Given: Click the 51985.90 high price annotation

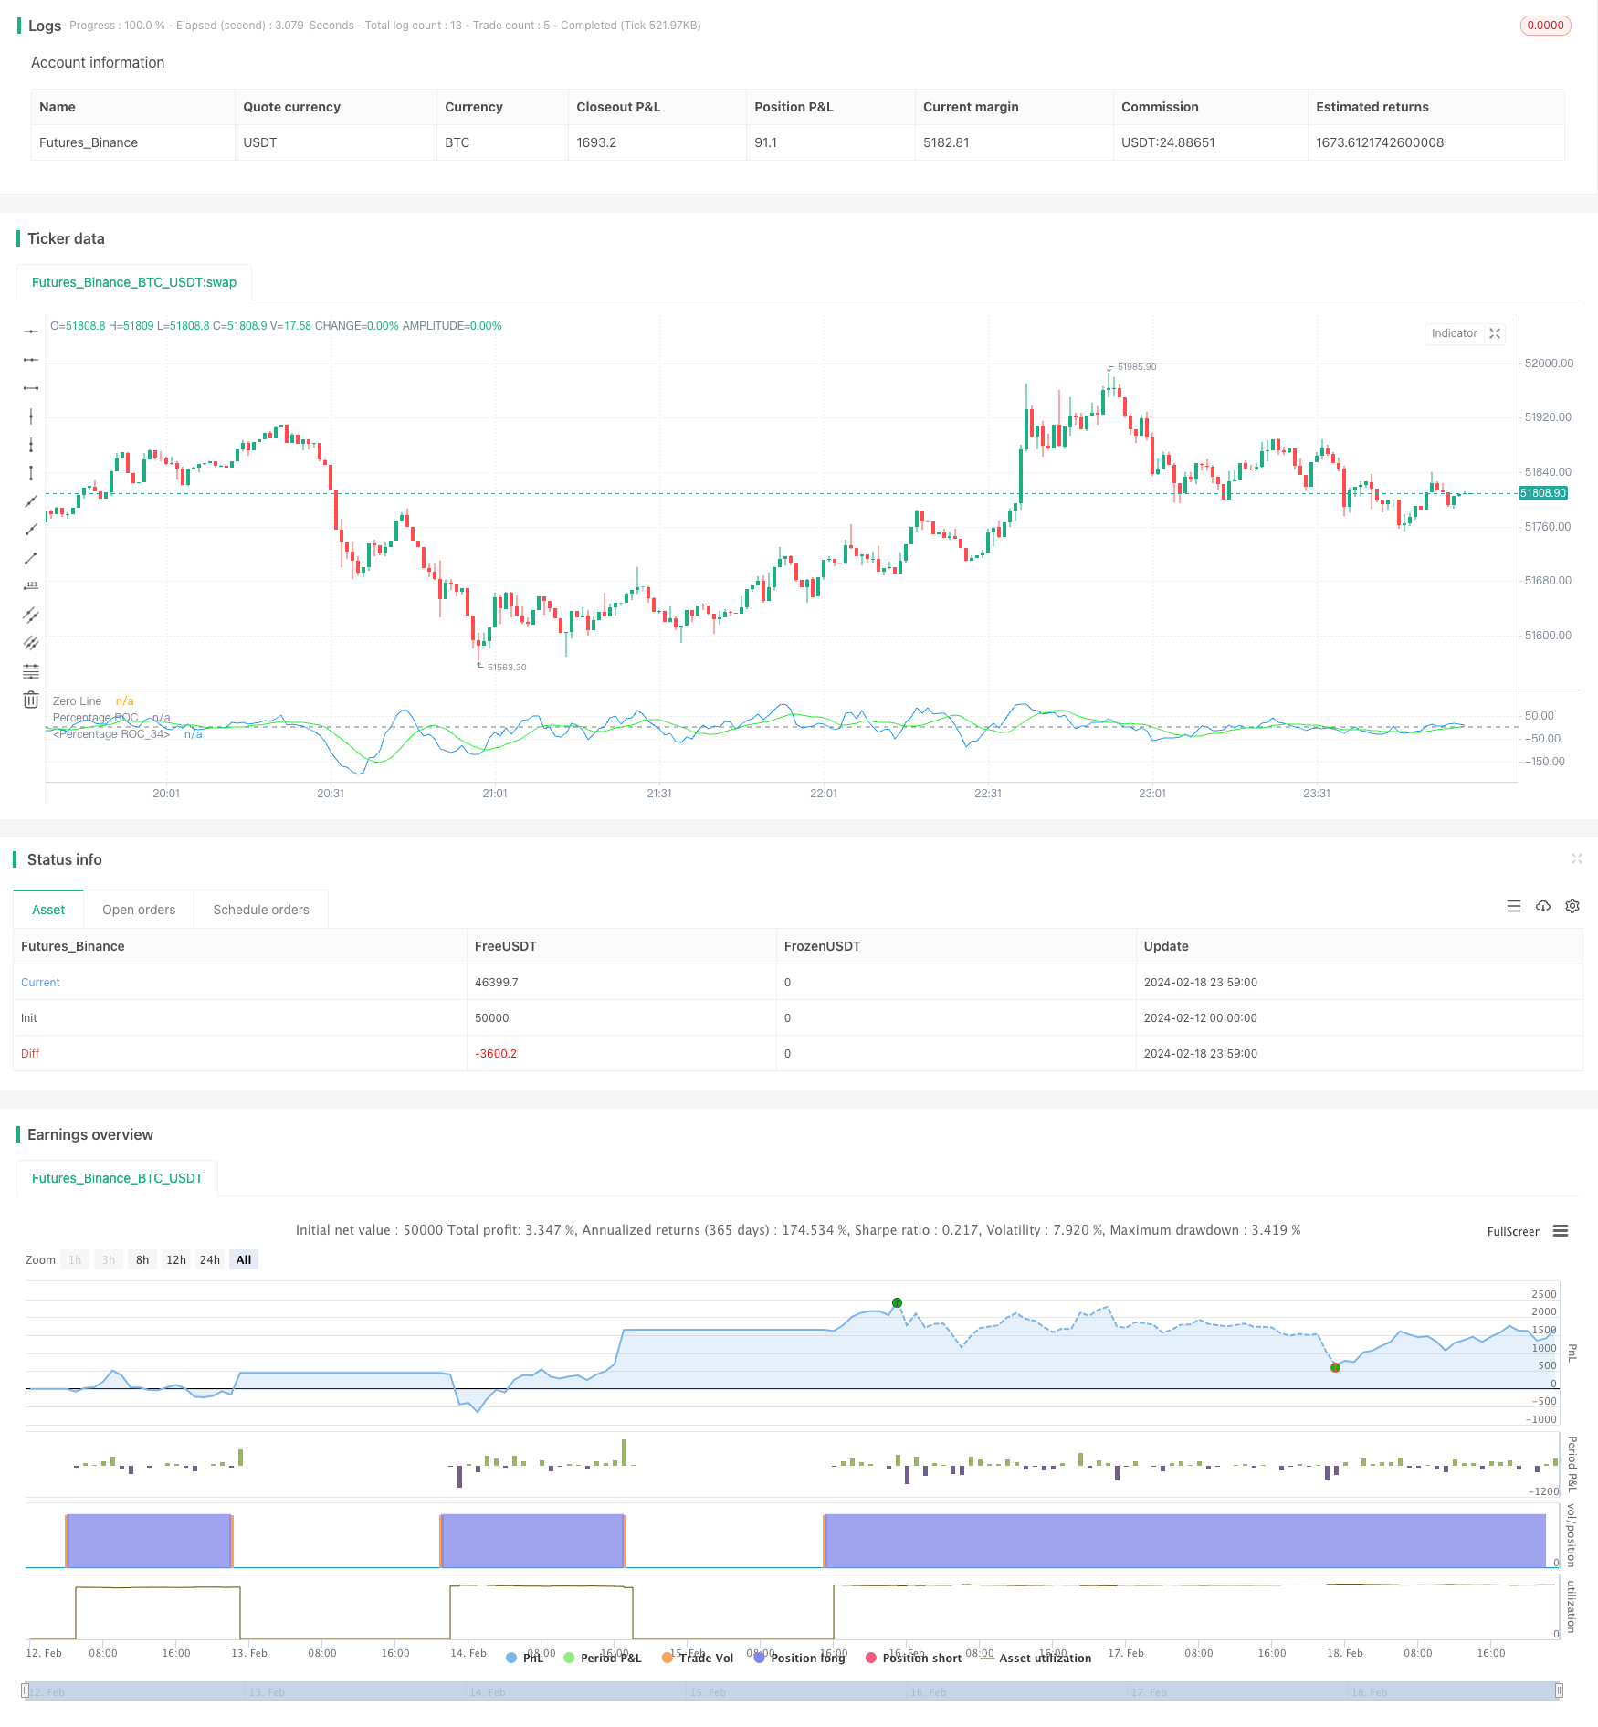Looking at the screenshot, I should point(1136,367).
